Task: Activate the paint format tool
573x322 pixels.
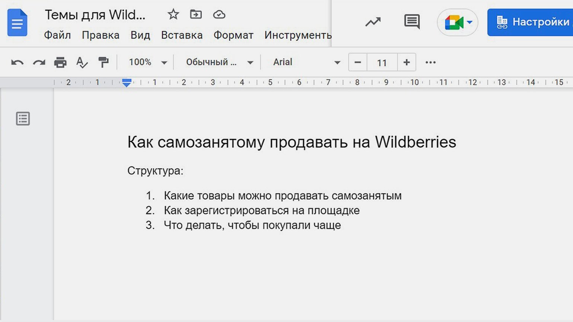Action: click(x=103, y=62)
